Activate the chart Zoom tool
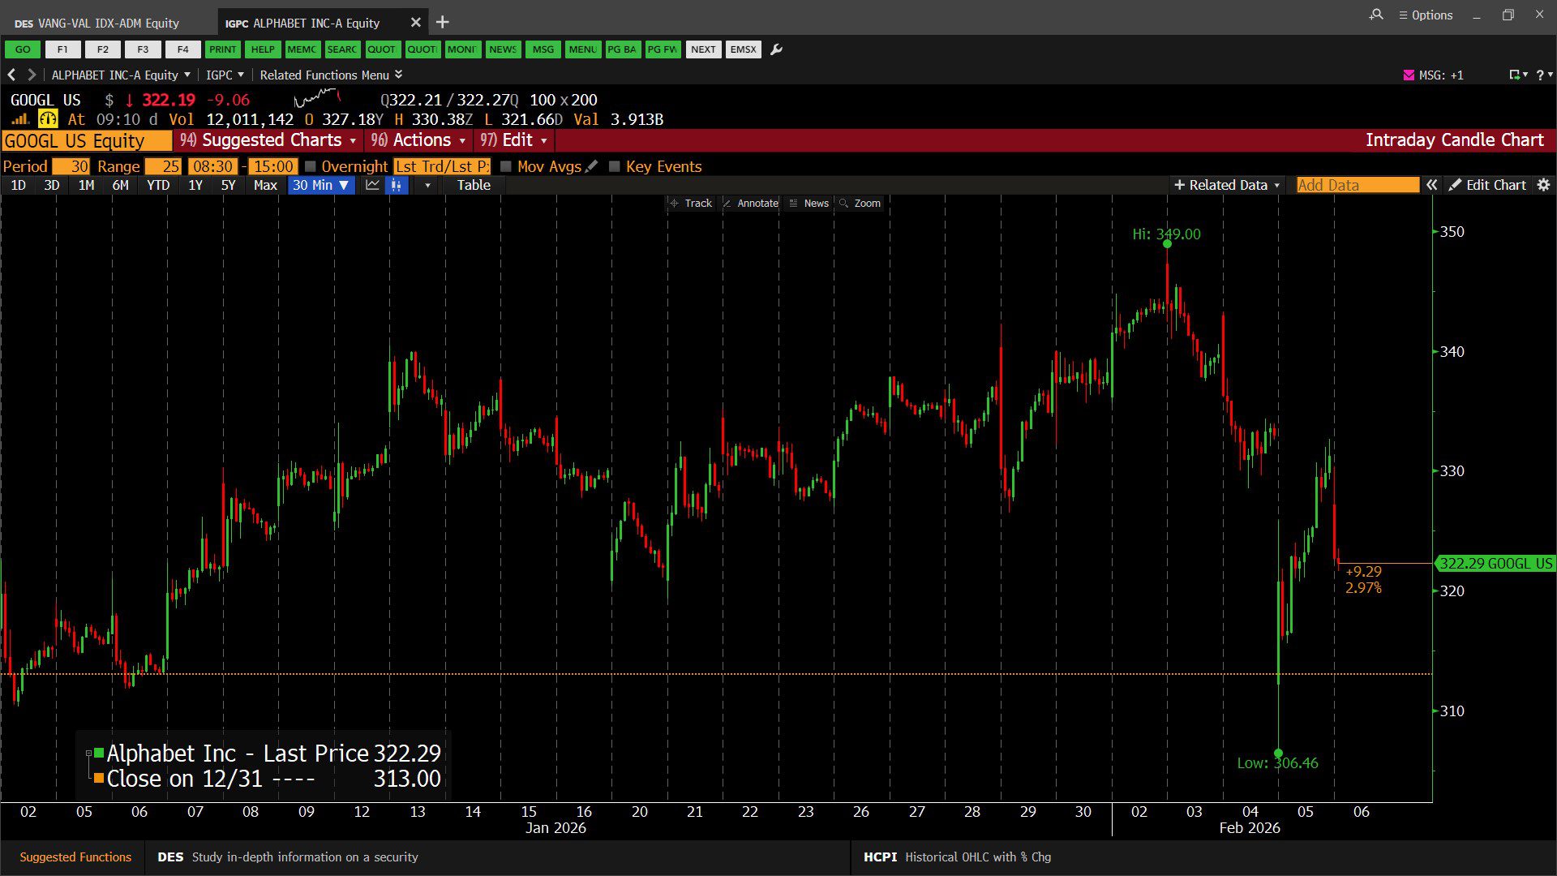 click(x=860, y=203)
